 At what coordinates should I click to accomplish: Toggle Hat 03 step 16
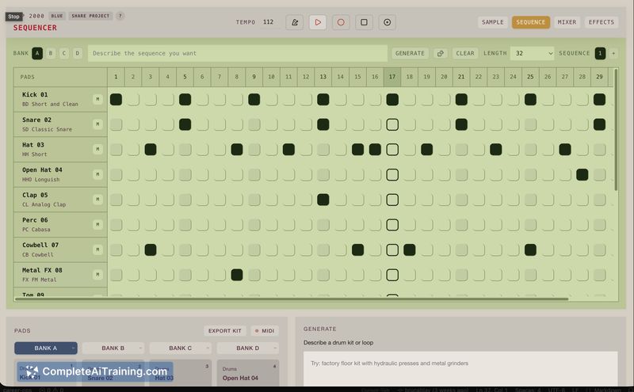tap(375, 150)
